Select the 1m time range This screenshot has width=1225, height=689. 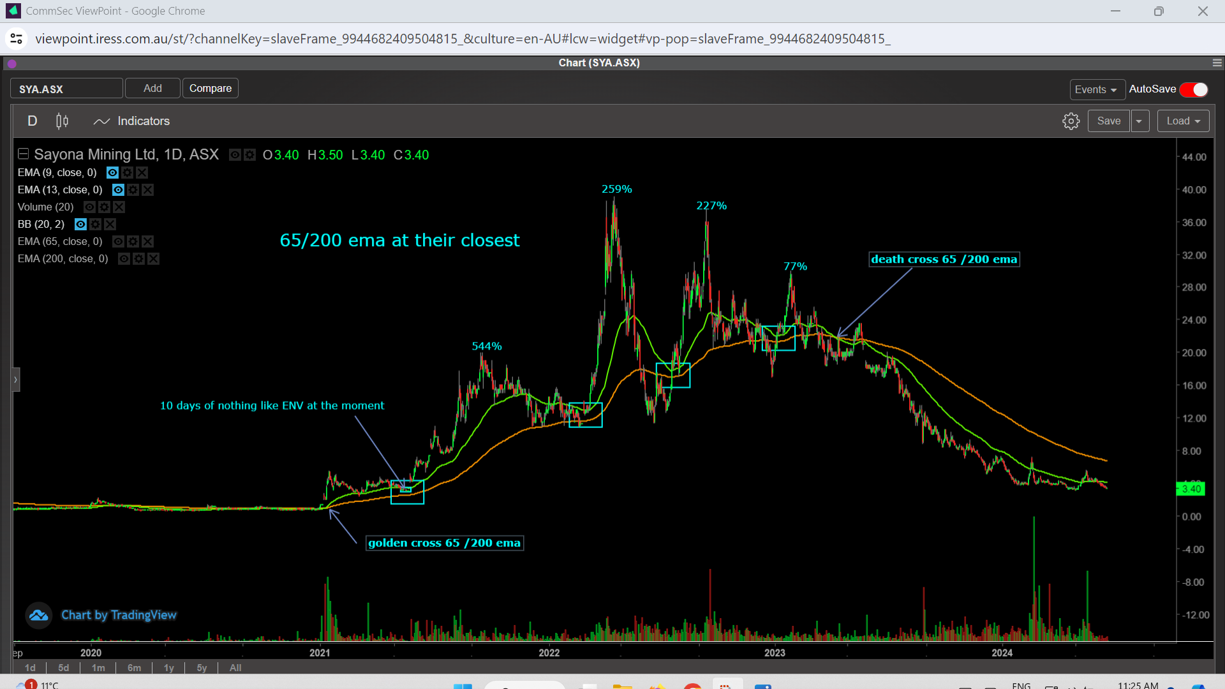pos(98,668)
